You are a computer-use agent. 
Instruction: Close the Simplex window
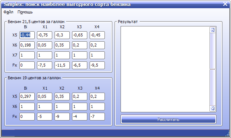(225, 4)
